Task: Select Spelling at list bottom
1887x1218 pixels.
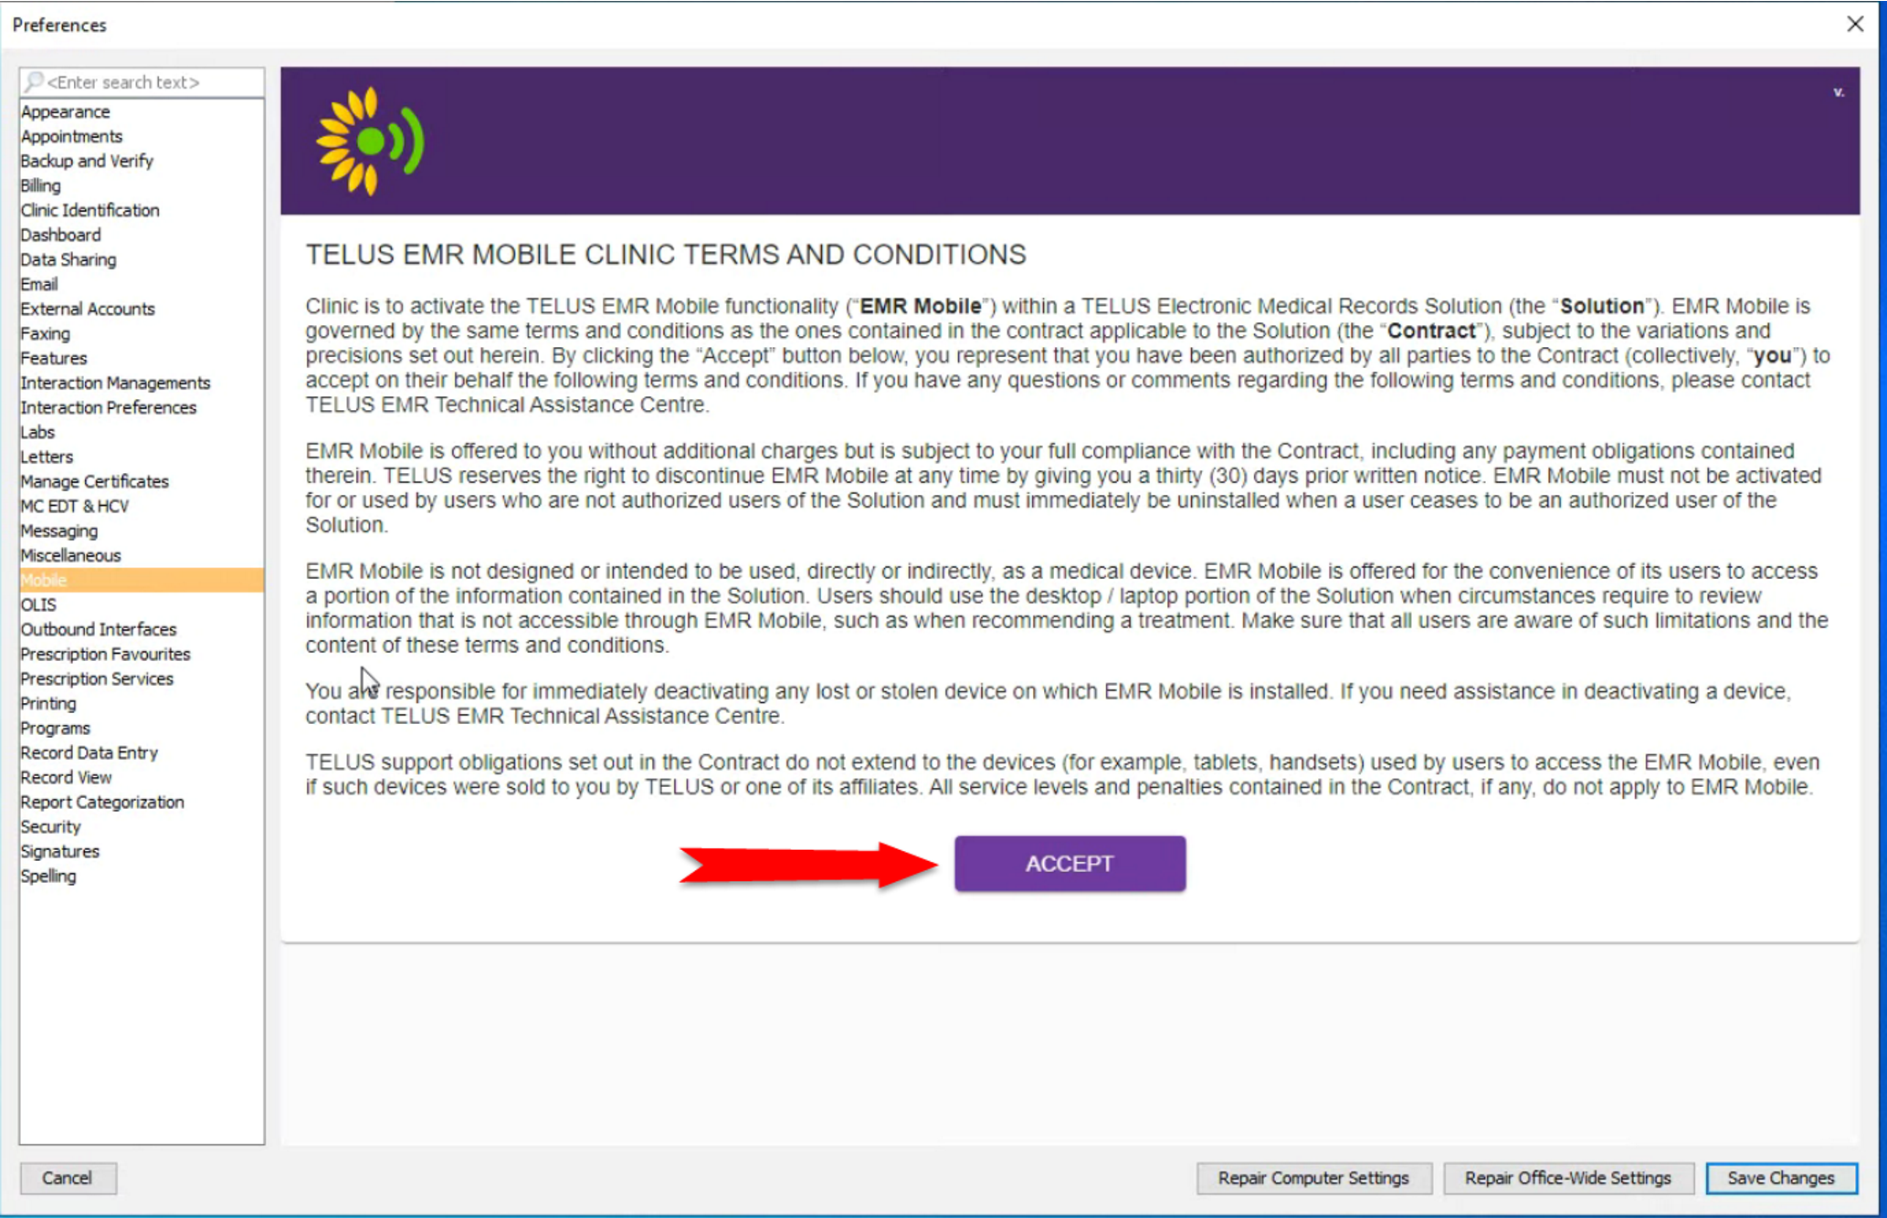Action: pyautogui.click(x=48, y=876)
